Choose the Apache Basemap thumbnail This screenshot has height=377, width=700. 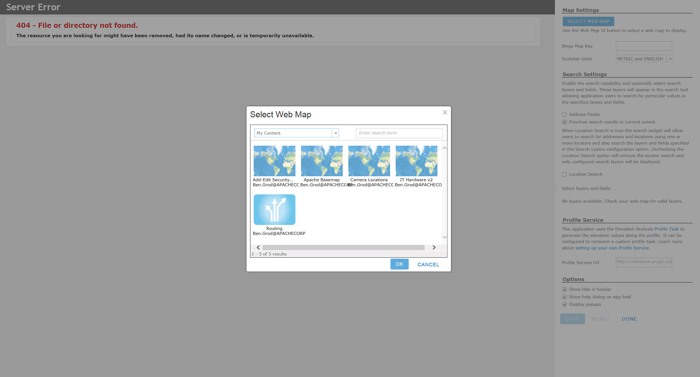click(x=322, y=161)
